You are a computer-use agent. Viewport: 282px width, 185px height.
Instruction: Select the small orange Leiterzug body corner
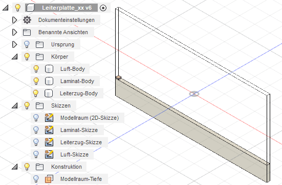point(119,77)
